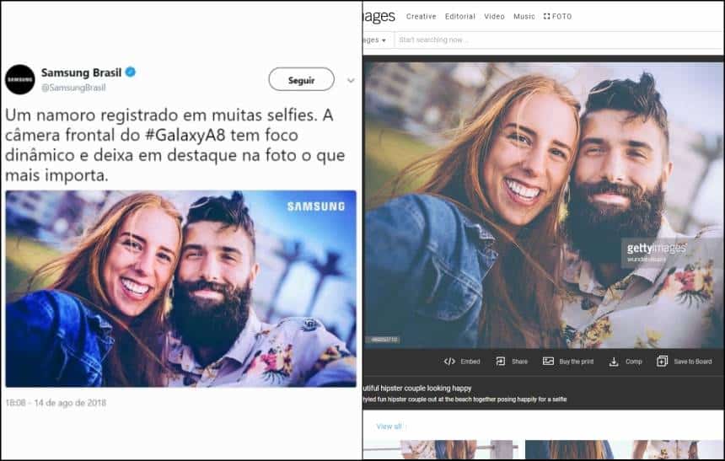Open the Music section on Getty Images
Viewport: 725px width, 461px height.
click(524, 16)
